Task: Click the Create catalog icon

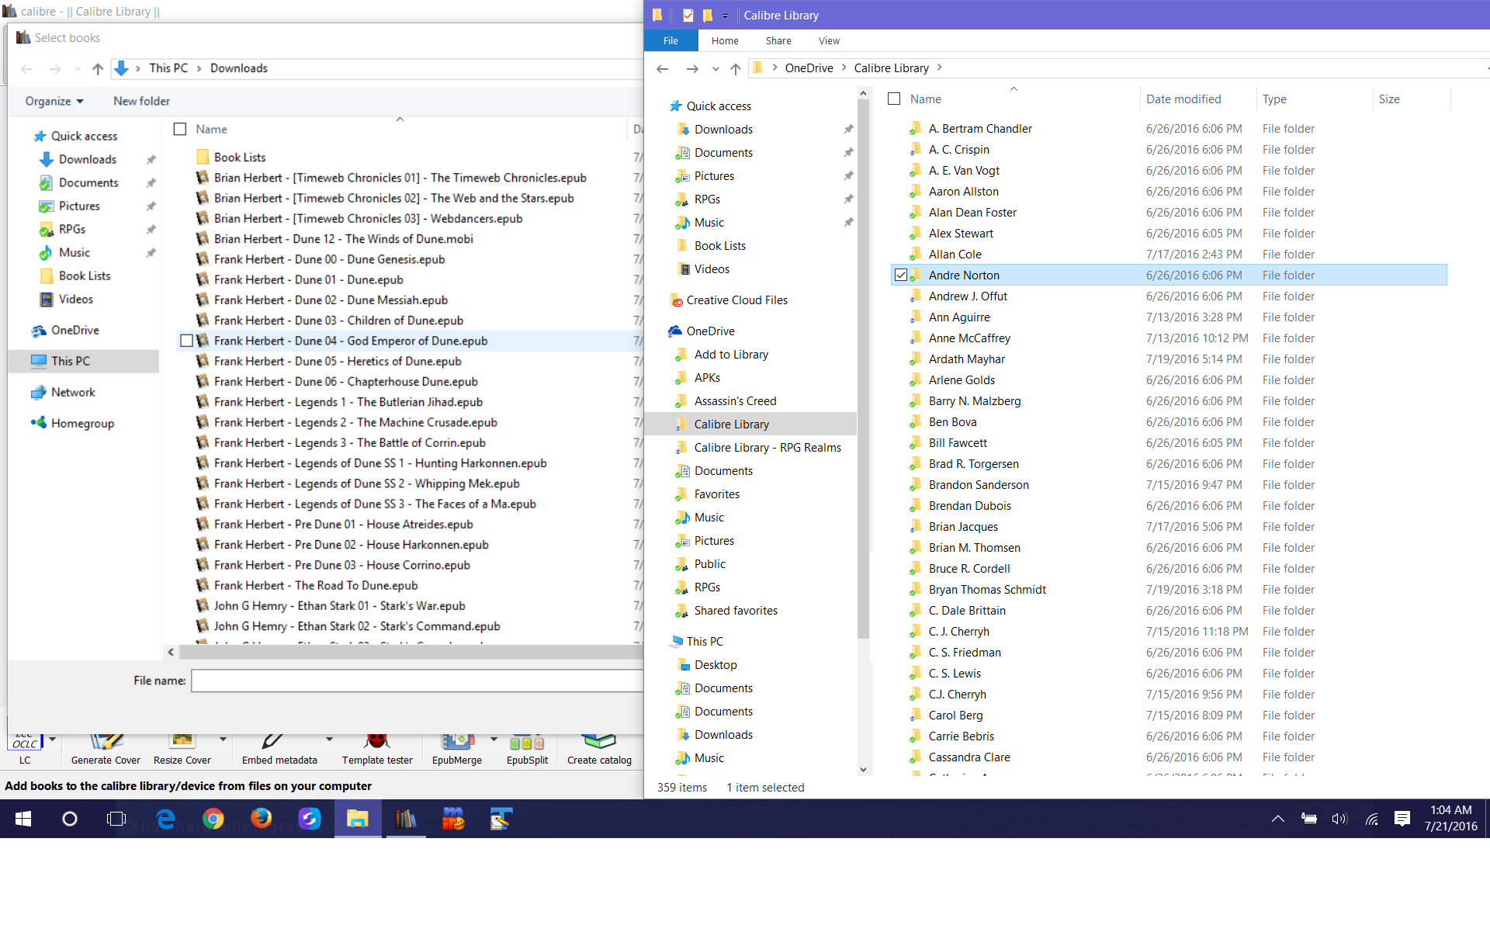Action: click(x=598, y=743)
